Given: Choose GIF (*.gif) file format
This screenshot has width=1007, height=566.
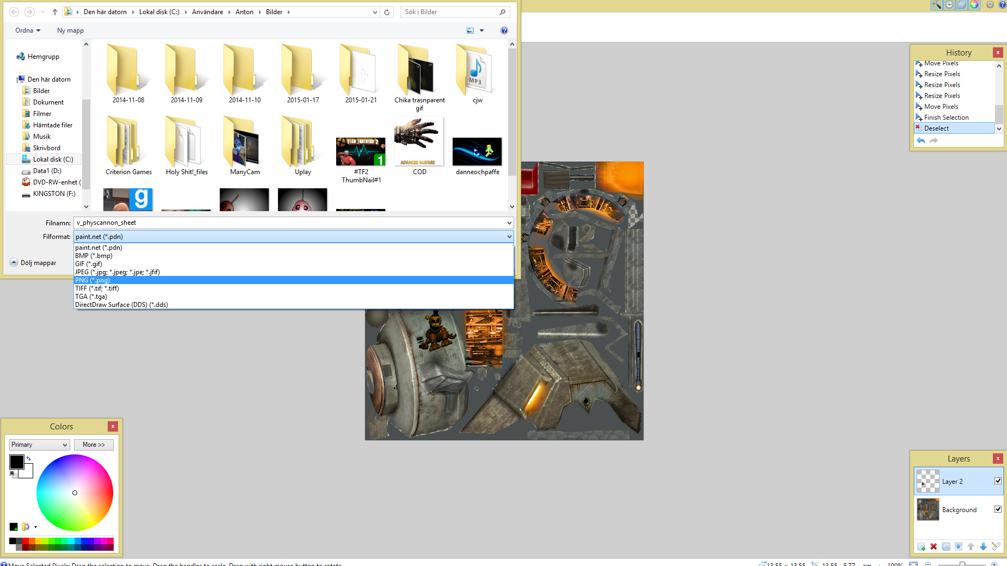Looking at the screenshot, I should 294,264.
